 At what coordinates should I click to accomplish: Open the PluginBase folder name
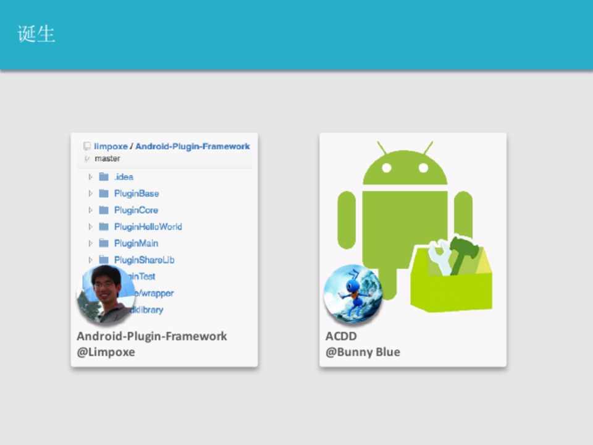coord(137,193)
